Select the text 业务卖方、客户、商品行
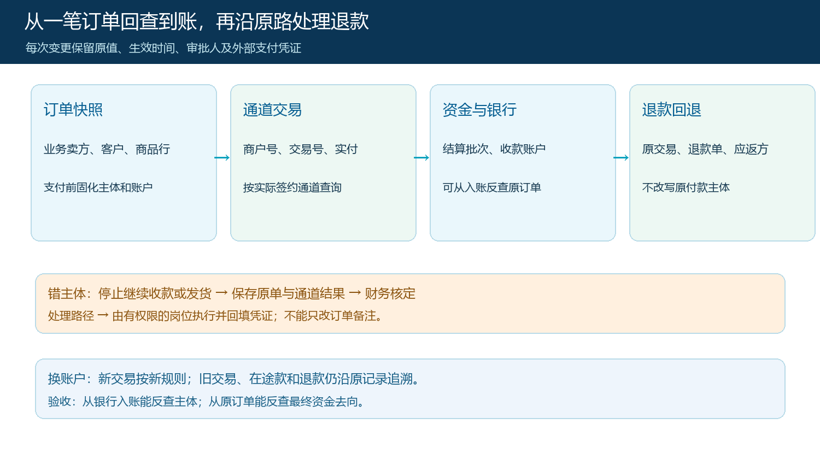 click(x=107, y=149)
